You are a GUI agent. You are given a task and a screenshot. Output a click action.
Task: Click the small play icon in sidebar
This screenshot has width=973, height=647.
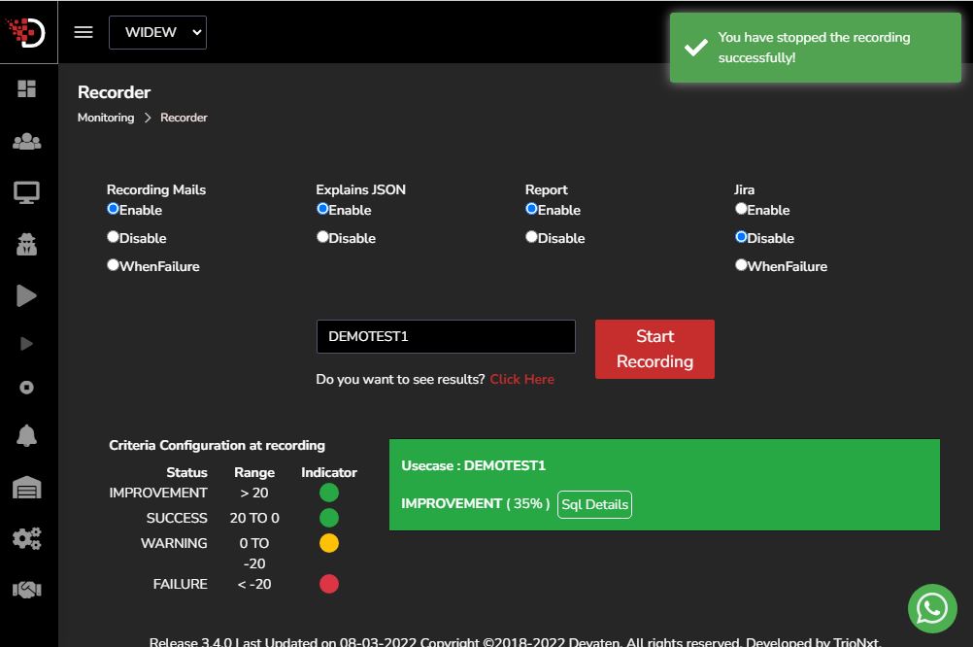[x=26, y=344]
